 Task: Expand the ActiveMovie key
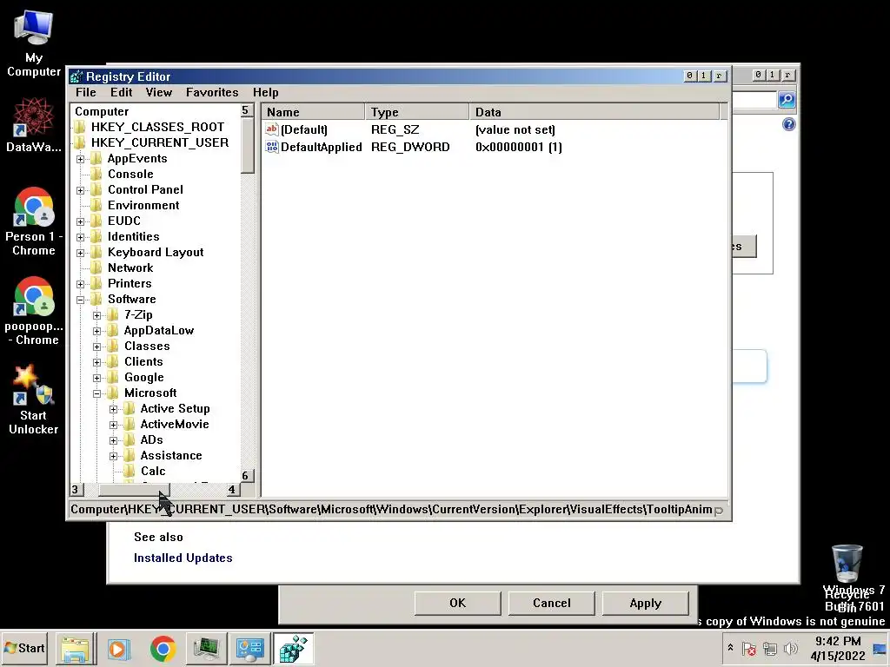click(x=114, y=424)
